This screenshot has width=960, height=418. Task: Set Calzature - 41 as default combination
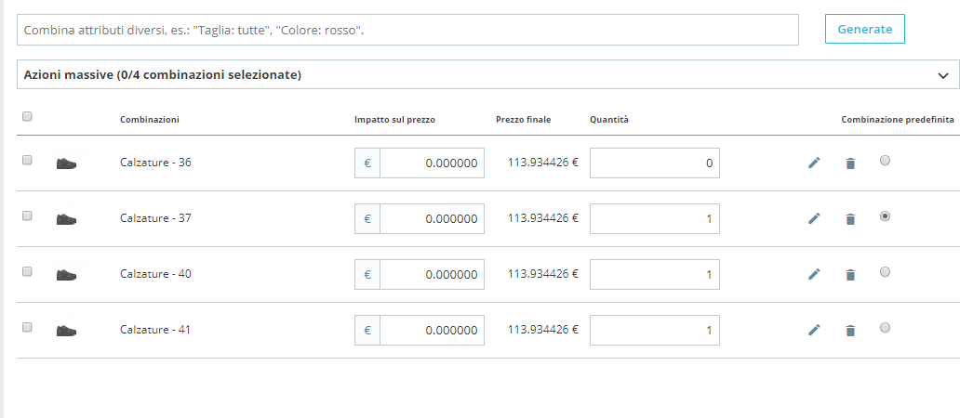[885, 328]
